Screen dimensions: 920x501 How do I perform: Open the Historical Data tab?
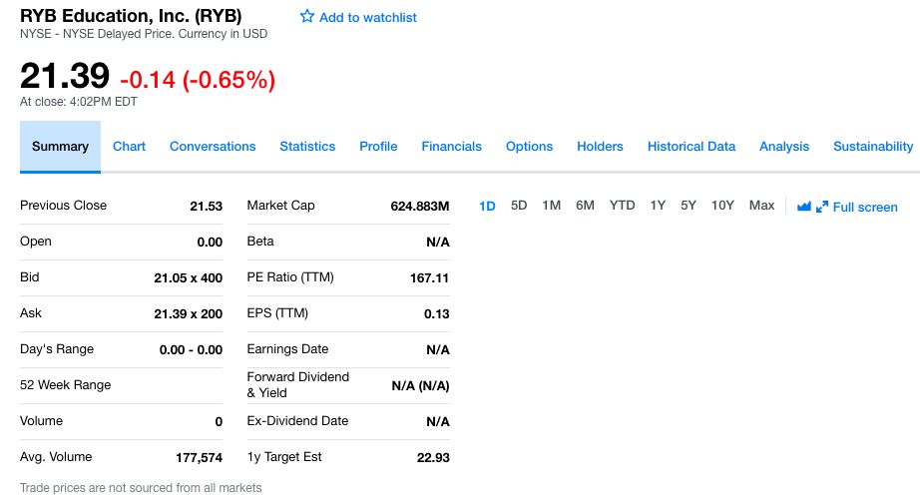691,147
